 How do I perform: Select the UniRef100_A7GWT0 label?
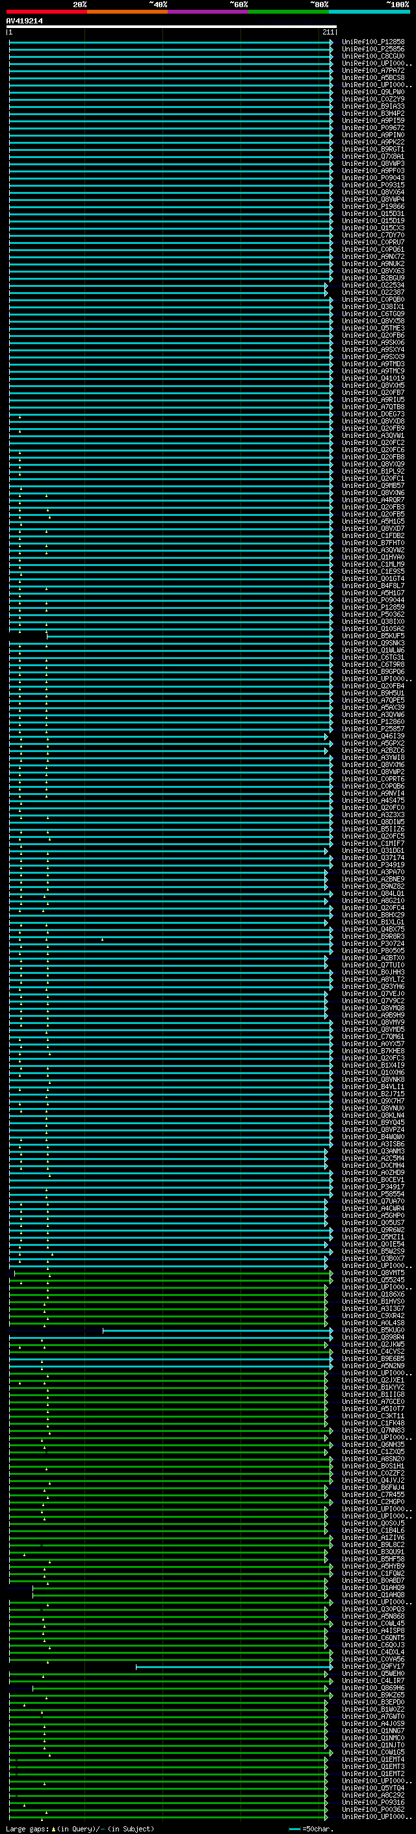pyautogui.click(x=373, y=1716)
